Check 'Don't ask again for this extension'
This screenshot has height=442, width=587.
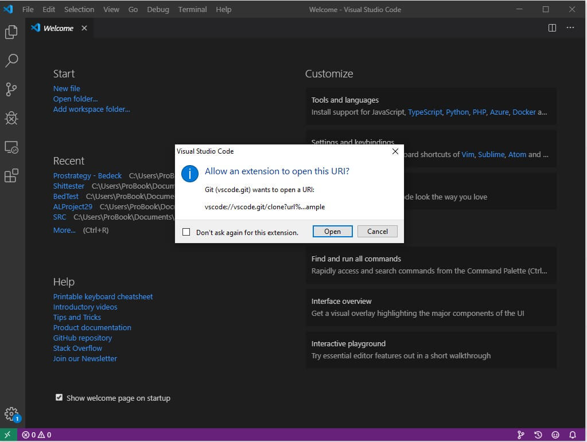pos(186,232)
